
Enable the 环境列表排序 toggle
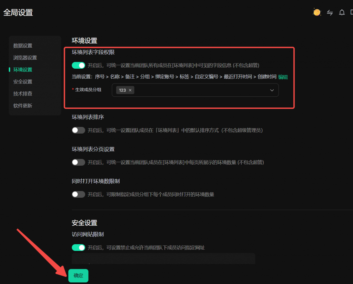[78, 130]
